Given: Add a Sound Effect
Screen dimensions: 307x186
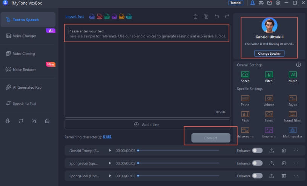Looking at the screenshot, I should tap(293, 117).
